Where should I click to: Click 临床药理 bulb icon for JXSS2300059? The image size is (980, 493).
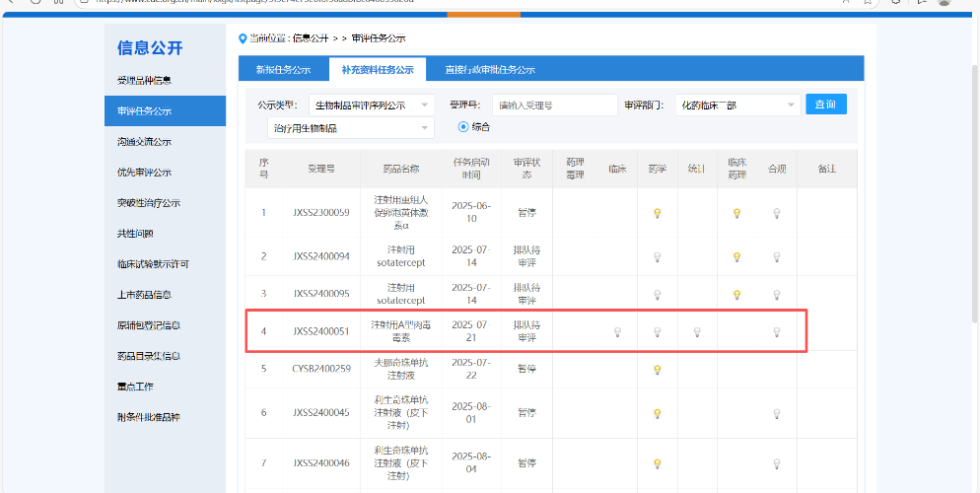point(736,213)
